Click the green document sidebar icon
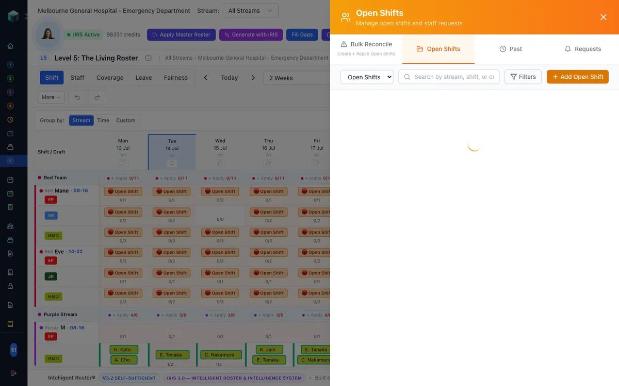 point(10,207)
